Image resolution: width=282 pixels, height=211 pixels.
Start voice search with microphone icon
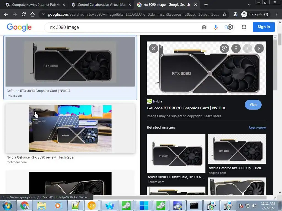pyautogui.click(x=215, y=27)
